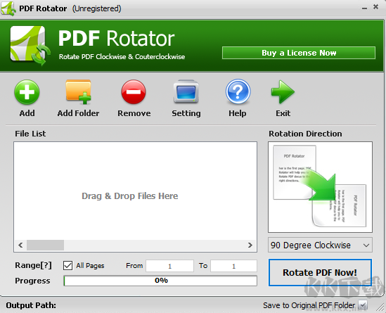Click Drag & Drop Files Here area
This screenshot has width=386, height=313.
click(130, 196)
